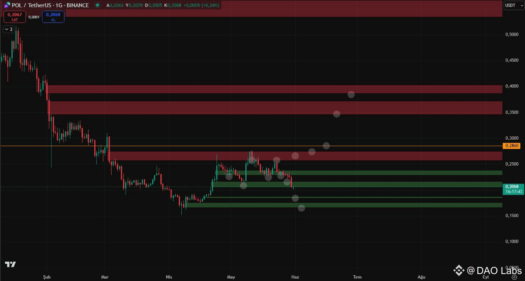This screenshot has height=281, width=525.
Task: Select the green zone containing current price
Action: click(357, 185)
